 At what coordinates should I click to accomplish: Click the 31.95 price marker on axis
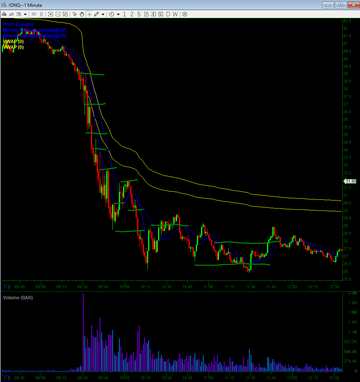coord(350,181)
